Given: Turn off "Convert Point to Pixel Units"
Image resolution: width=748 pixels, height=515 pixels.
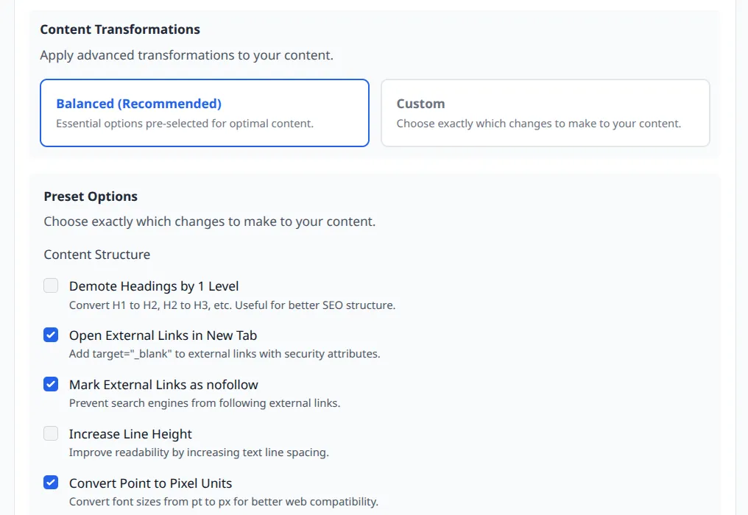Looking at the screenshot, I should click(x=51, y=483).
